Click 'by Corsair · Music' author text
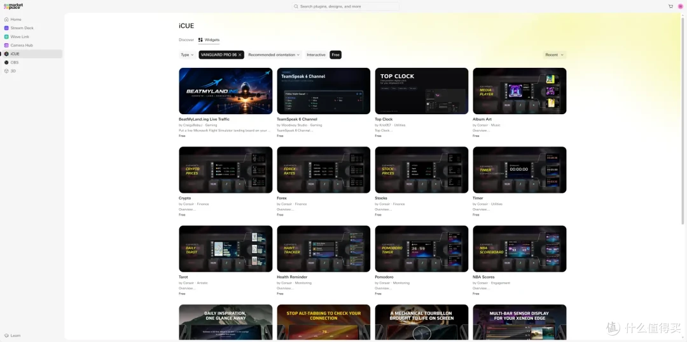This screenshot has width=687, height=342. [x=486, y=125]
